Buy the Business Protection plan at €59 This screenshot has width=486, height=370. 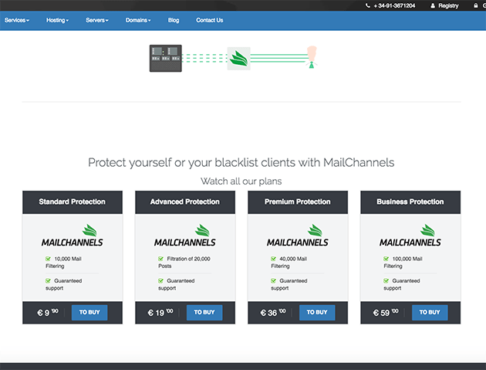tap(430, 313)
